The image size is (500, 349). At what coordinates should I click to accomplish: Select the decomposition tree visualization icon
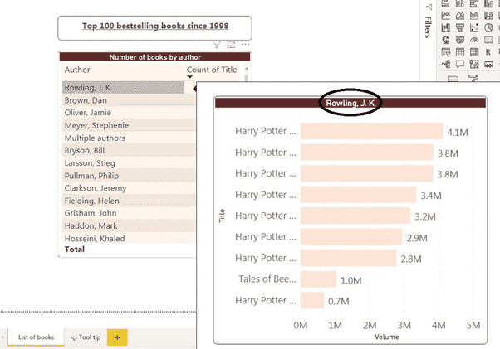tap(445, 65)
